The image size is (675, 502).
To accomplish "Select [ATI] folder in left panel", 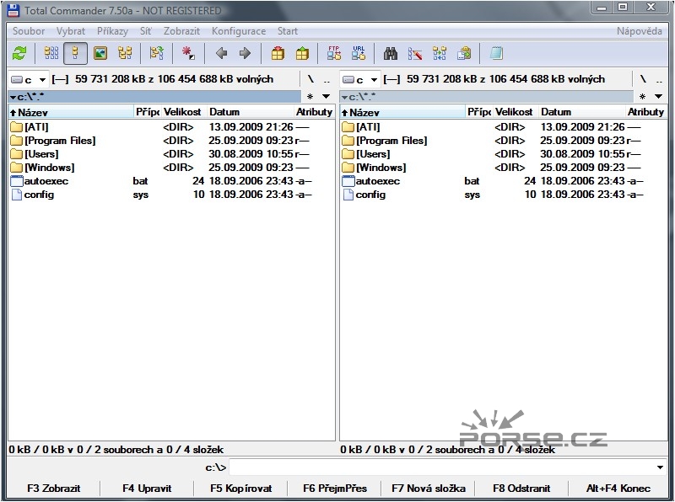I will 171,127.
